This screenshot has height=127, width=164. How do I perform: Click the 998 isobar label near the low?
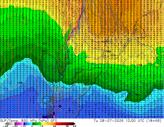[x=137, y=95]
